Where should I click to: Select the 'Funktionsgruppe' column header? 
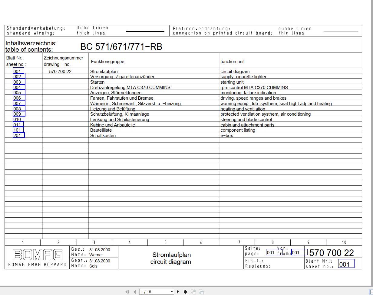point(108,62)
